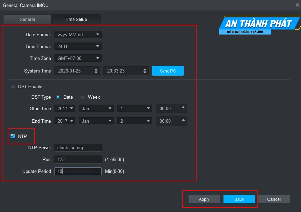Open the Start Time year 2017 dropdown

click(x=65, y=108)
